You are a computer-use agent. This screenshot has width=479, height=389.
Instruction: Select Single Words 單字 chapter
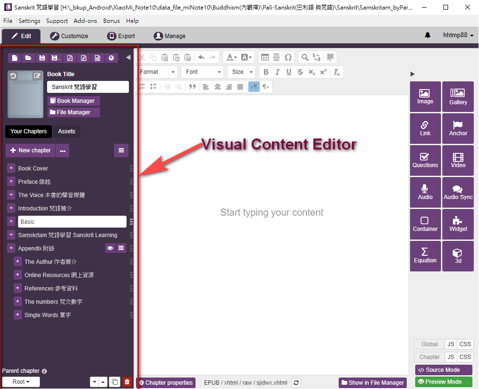coord(48,315)
